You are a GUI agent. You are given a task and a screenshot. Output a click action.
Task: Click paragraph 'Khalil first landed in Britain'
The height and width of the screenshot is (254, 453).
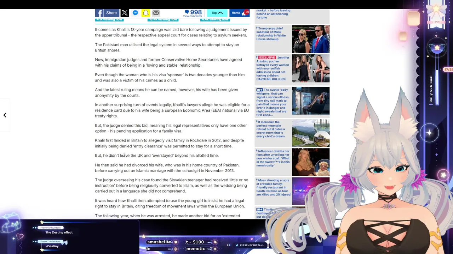click(x=170, y=143)
